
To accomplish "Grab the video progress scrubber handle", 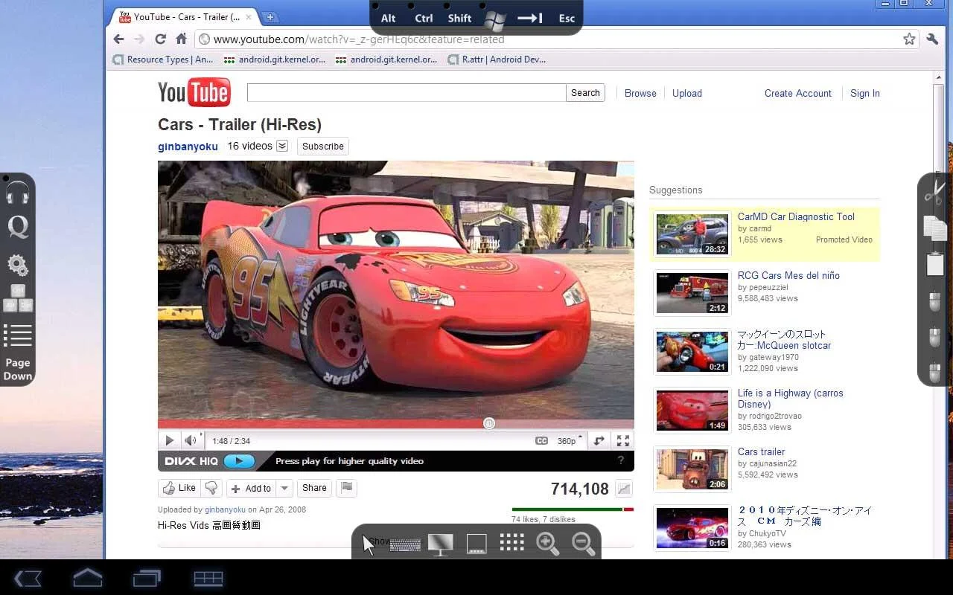I will click(489, 423).
